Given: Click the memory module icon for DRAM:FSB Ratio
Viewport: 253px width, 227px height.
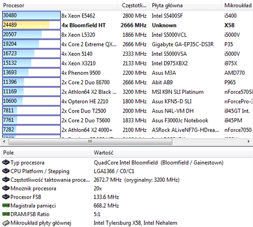Looking at the screenshot, I should pos(6,214).
